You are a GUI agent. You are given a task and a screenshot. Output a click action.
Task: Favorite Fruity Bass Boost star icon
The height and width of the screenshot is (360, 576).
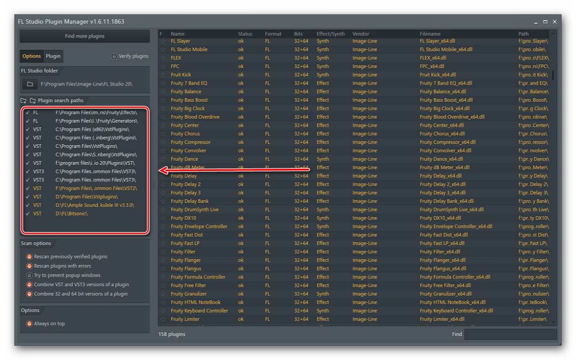pos(163,100)
